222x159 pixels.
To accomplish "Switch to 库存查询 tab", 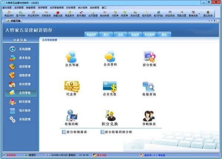I will click(x=149, y=34).
